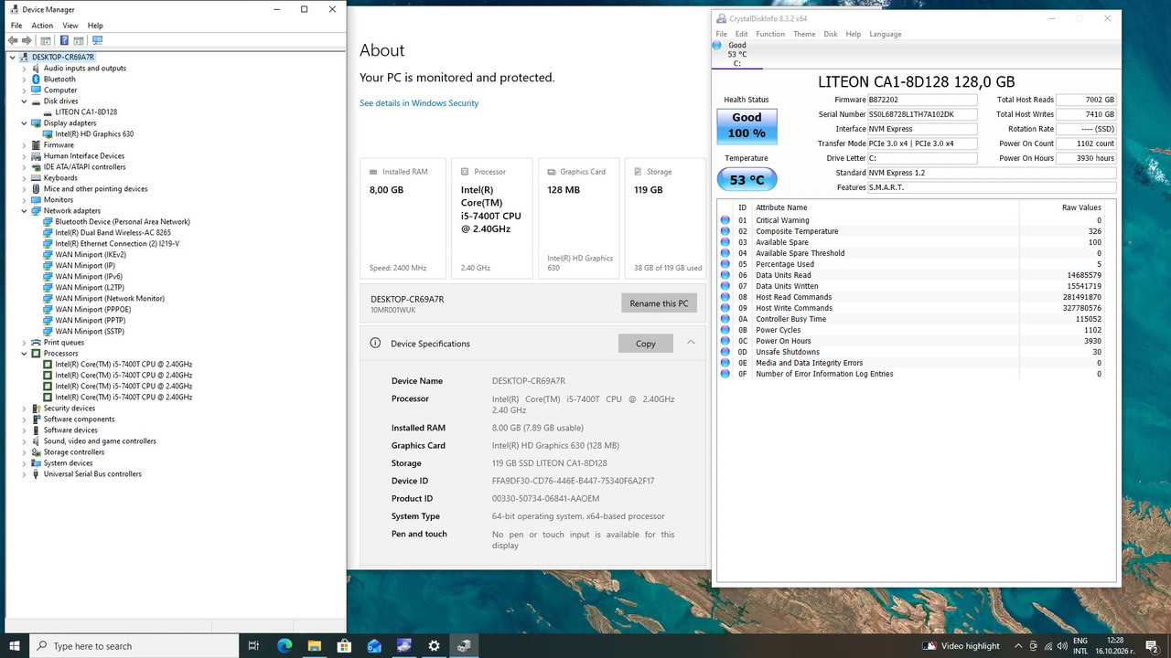Open Microsoft Edge from the taskbar
The image size is (1171, 658).
point(285,645)
